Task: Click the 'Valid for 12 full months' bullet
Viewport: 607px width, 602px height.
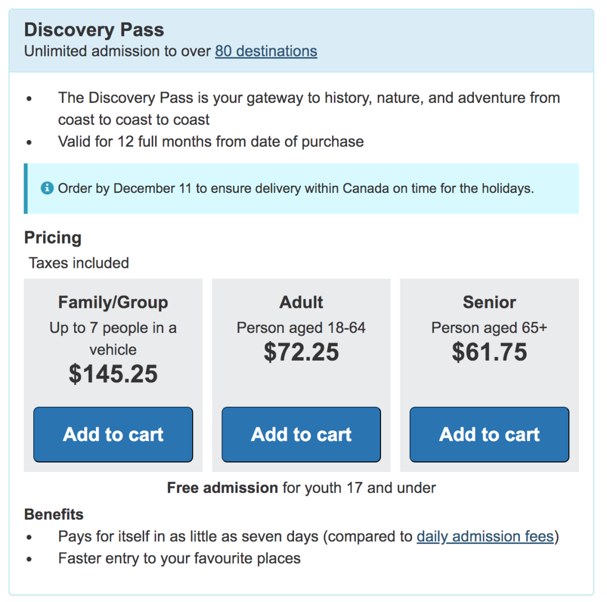Action: point(211,141)
